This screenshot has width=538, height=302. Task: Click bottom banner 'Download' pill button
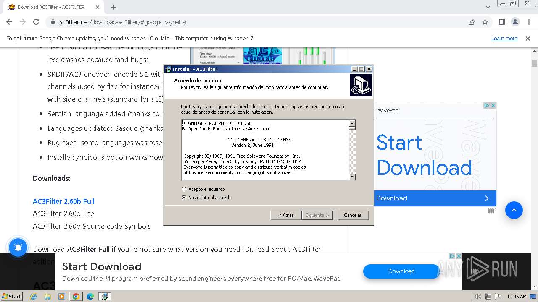tap(401, 271)
